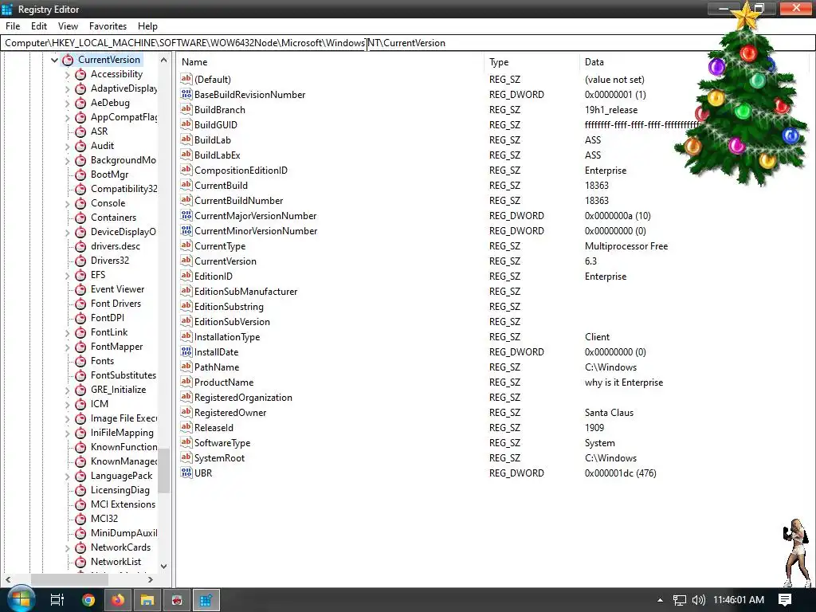The width and height of the screenshot is (816, 612).
Task: Select the Font Drivers key icon
Action: [80, 304]
